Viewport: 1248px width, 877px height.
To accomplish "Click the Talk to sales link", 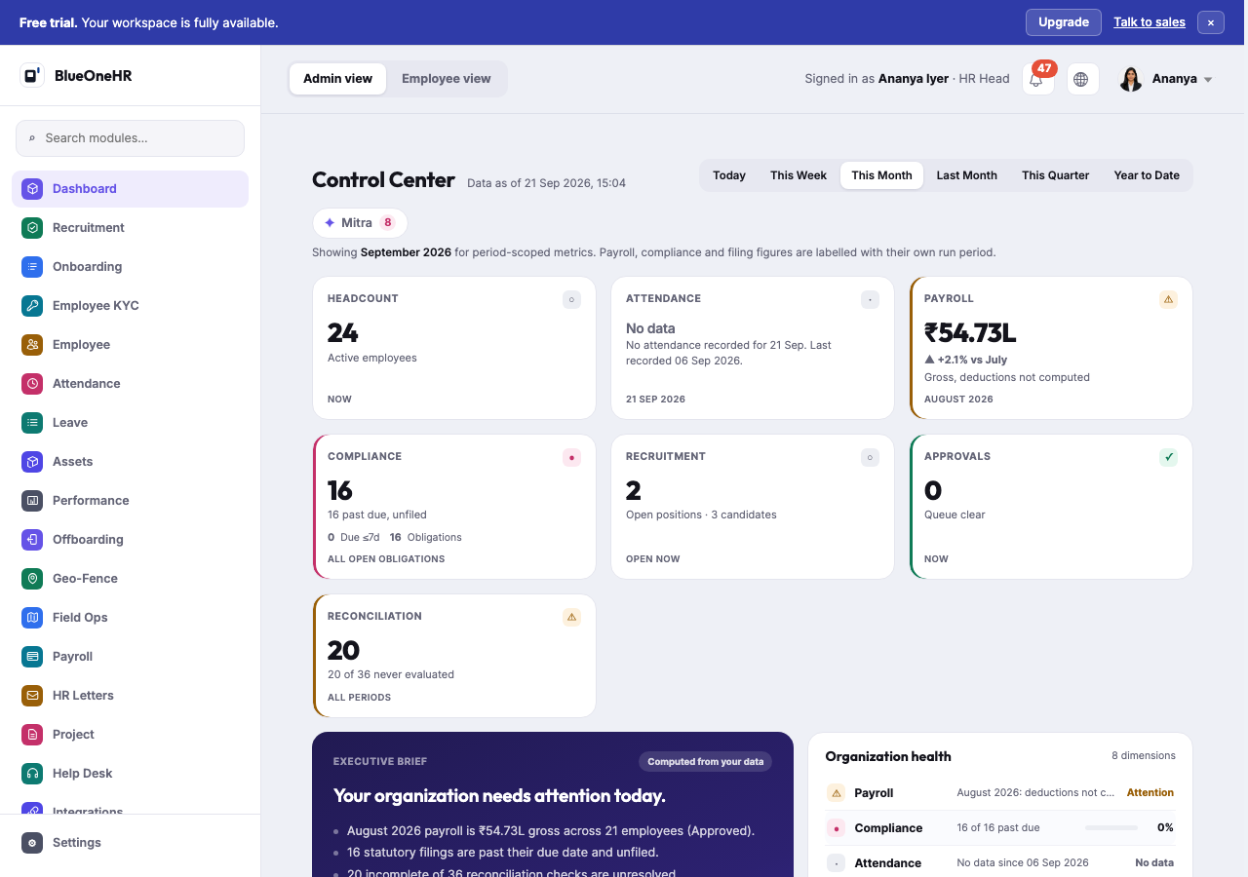I will [x=1150, y=22].
